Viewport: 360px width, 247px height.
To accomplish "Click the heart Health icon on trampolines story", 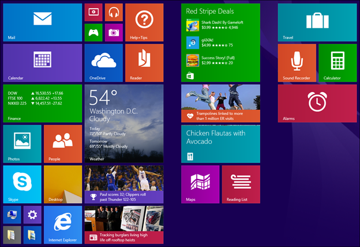I will (190, 116).
